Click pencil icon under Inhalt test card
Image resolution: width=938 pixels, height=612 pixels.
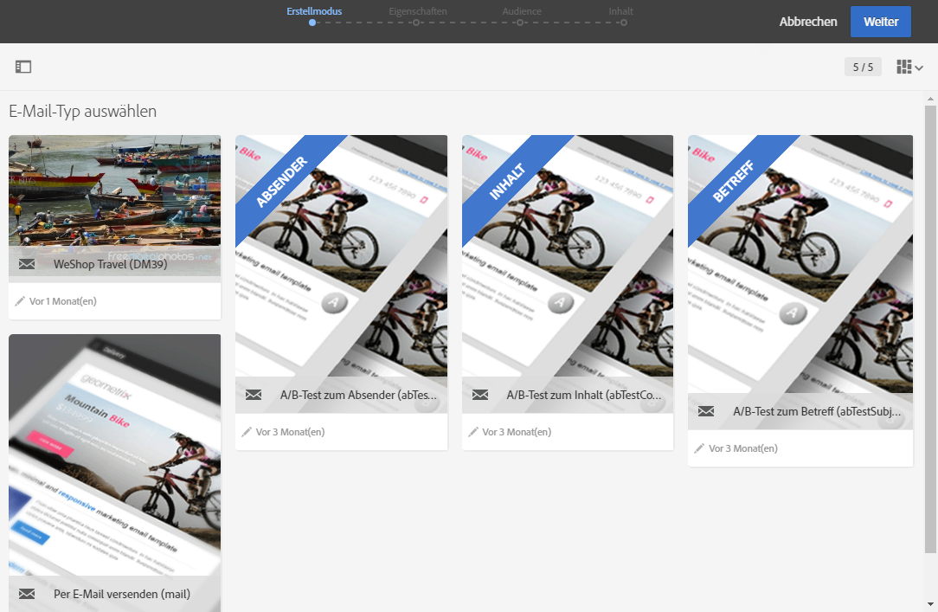tap(473, 432)
